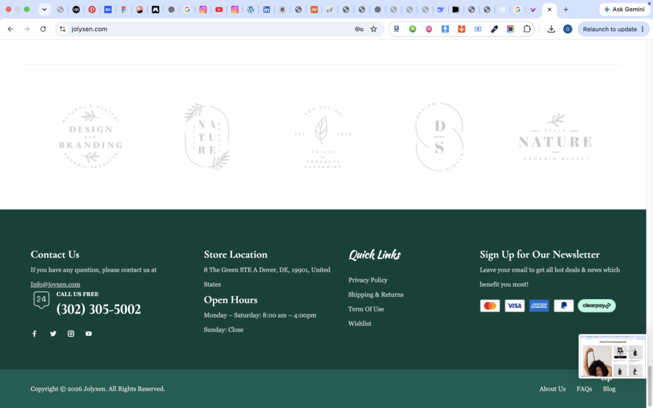Open the Extensions puzzle icon
The width and height of the screenshot is (653, 408).
point(527,29)
